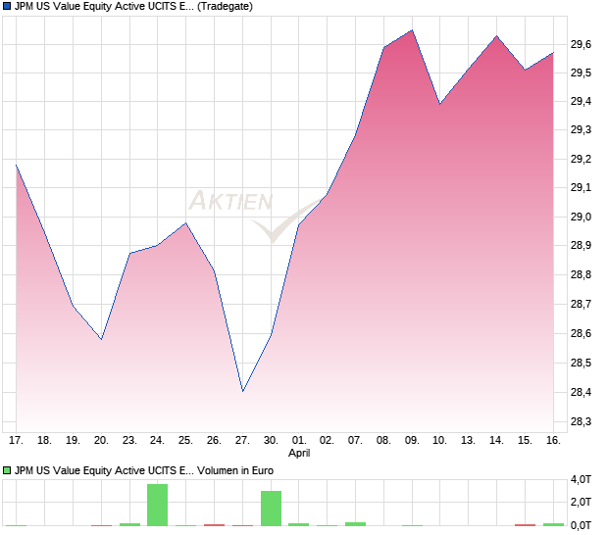Click x-axis date label '17.'
This screenshot has height=535, width=608.
[17, 441]
